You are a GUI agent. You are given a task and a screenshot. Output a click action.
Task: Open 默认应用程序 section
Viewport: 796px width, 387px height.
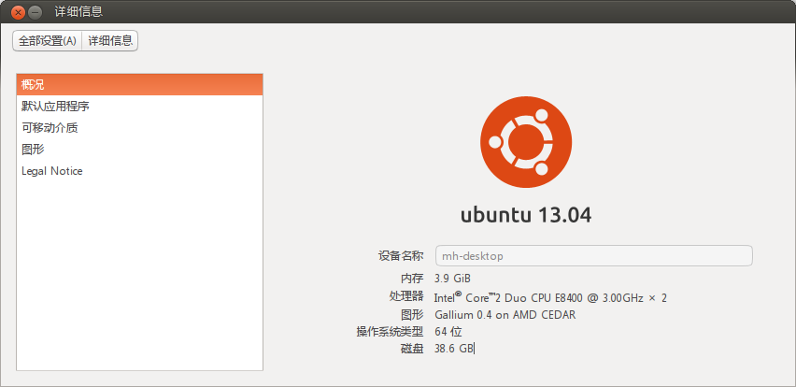pyautogui.click(x=139, y=107)
